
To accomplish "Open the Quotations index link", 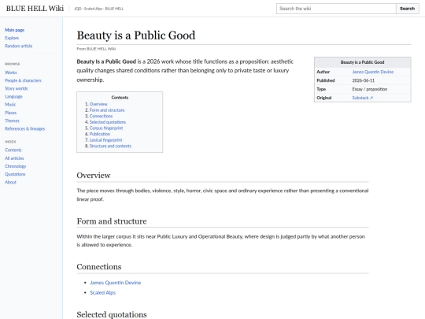I will 15,174.
